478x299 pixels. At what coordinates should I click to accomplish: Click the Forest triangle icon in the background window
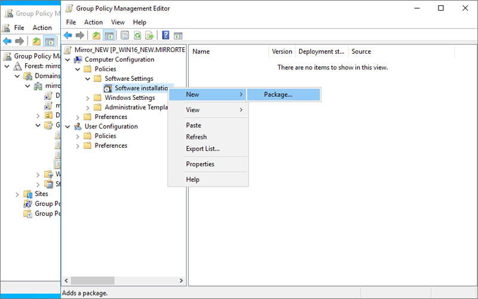point(17,66)
